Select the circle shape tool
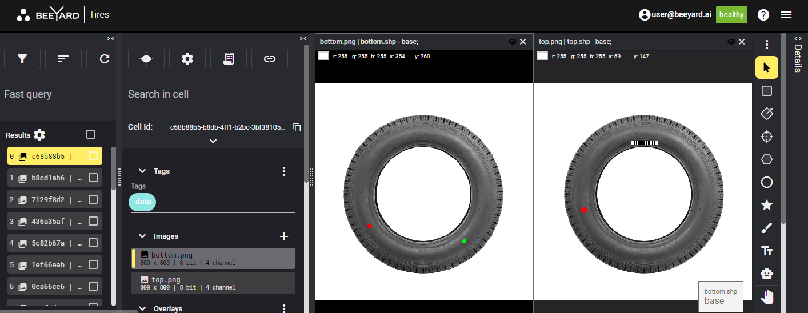The image size is (808, 313). pos(767,182)
